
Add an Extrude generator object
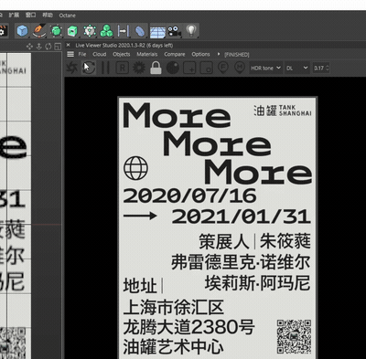pyautogui.click(x=72, y=31)
